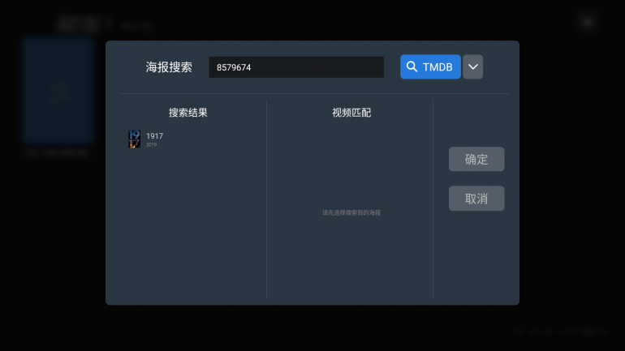
Task: Focus the poster search field containing 8579674
Action: coord(295,67)
